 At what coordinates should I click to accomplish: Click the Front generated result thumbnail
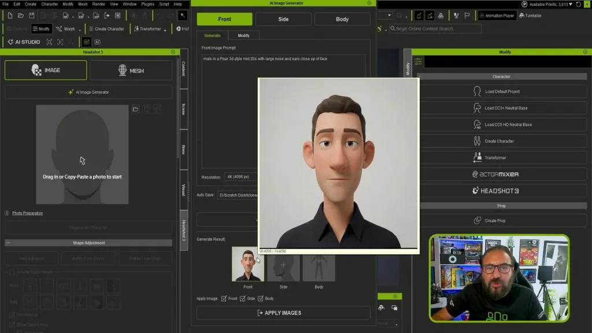[x=247, y=264]
